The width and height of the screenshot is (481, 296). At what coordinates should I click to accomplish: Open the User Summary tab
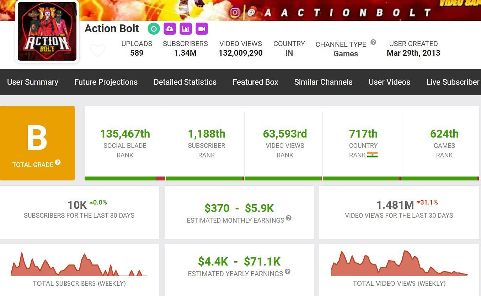33,82
